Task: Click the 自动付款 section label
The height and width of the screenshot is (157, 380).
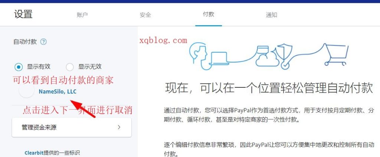Action: coord(25,42)
